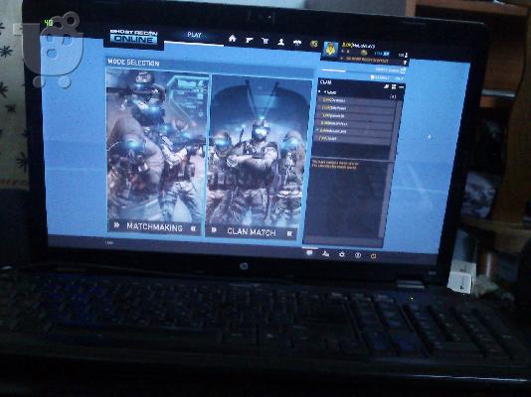Viewport: 531px width, 397px height.
Task: Open the settings gear in bottom bar
Action: coord(342,255)
